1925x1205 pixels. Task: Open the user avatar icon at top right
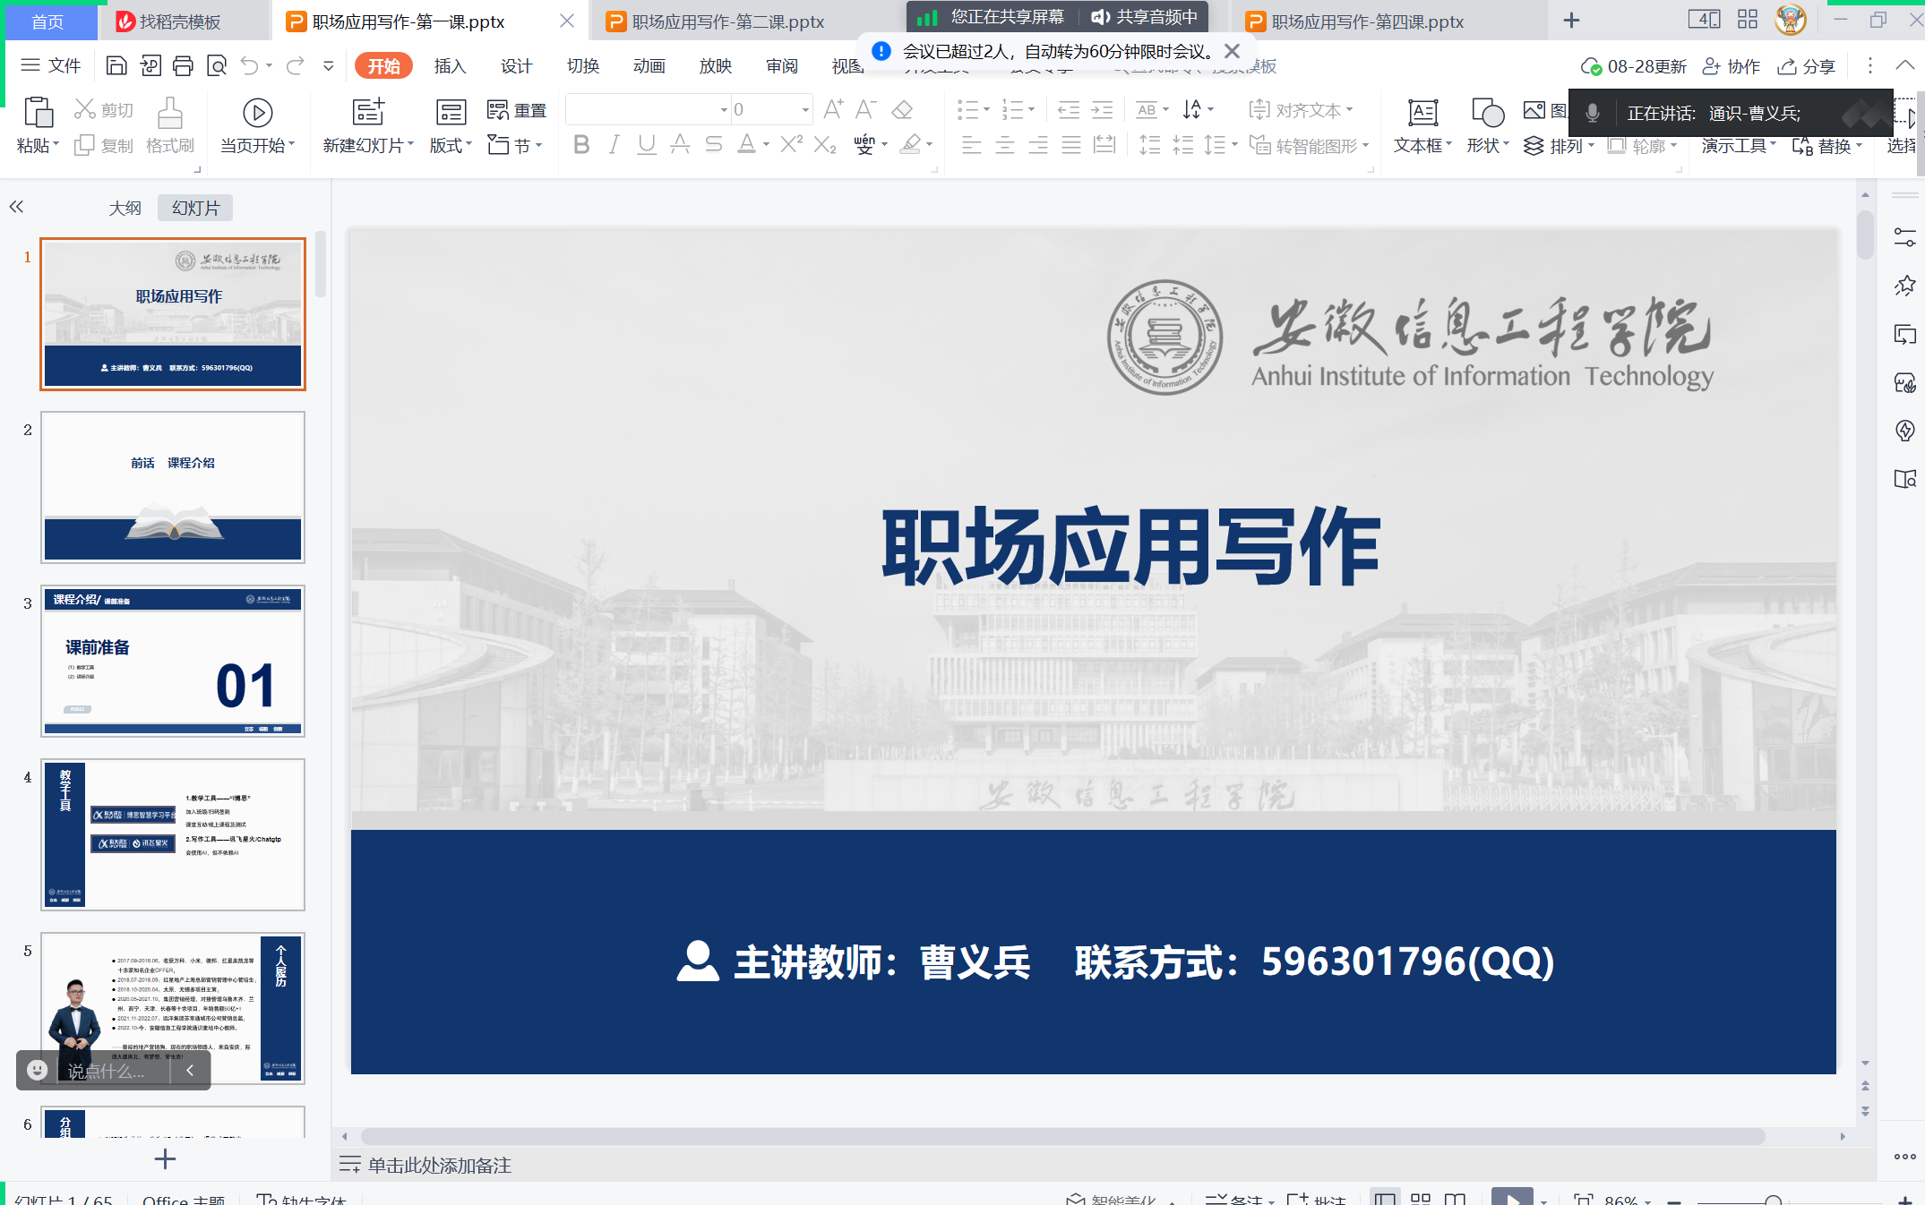pyautogui.click(x=1791, y=20)
